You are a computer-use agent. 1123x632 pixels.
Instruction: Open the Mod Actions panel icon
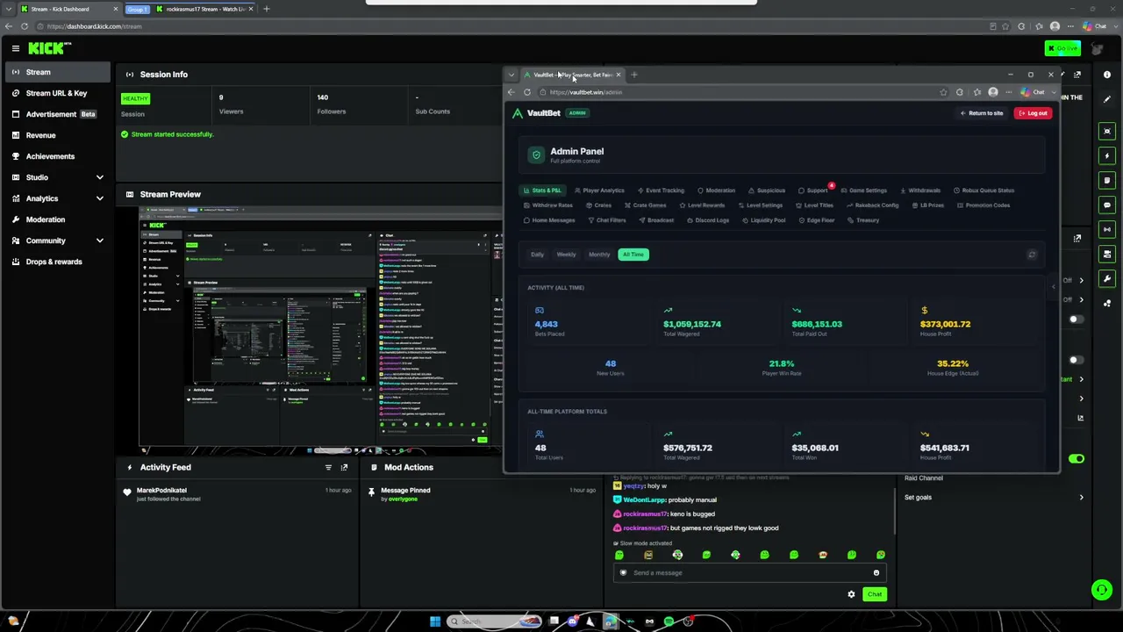(372, 467)
